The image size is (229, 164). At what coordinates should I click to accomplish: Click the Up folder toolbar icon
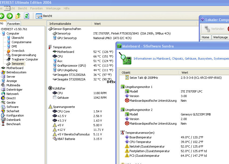(x=18, y=16)
